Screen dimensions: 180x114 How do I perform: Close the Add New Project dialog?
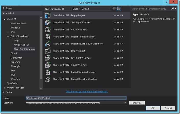pos(173,2)
